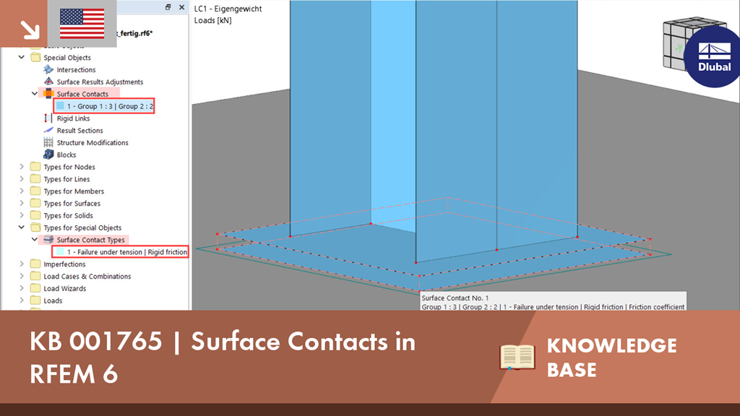Collapse the Surface Contacts node
Screen dimensions: 740x416
pos(35,93)
